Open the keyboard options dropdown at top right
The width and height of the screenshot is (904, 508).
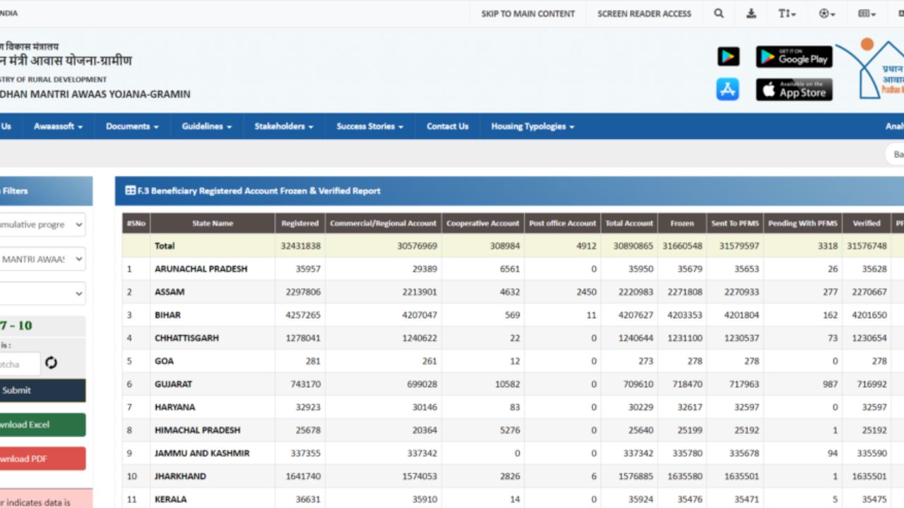[x=867, y=13]
